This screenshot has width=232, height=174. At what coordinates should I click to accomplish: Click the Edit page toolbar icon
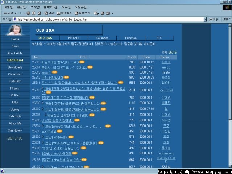click(108, 13)
